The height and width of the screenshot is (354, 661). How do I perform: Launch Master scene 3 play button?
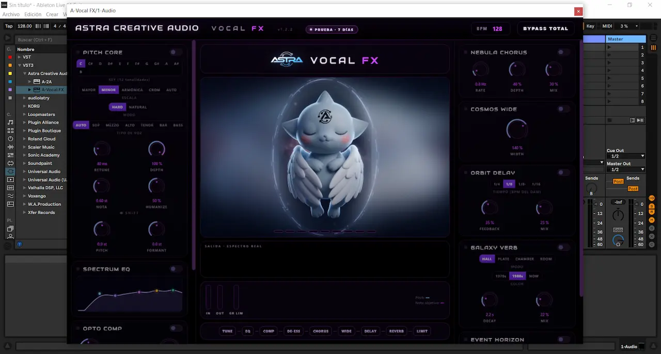[609, 63]
